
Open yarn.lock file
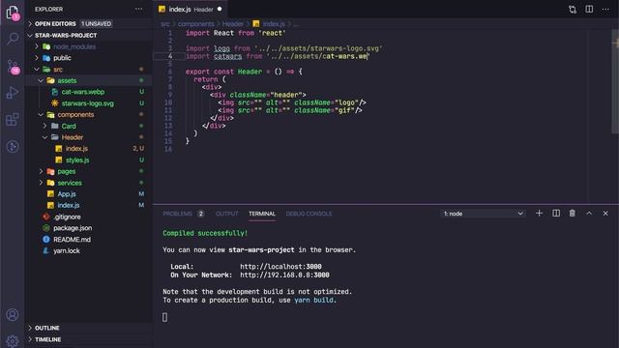click(x=67, y=250)
